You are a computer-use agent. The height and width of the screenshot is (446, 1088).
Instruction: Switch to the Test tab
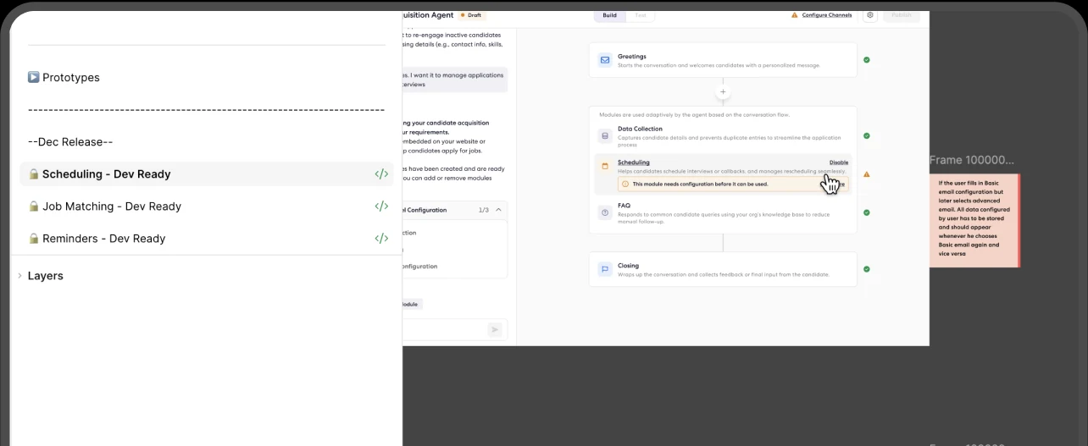(640, 15)
